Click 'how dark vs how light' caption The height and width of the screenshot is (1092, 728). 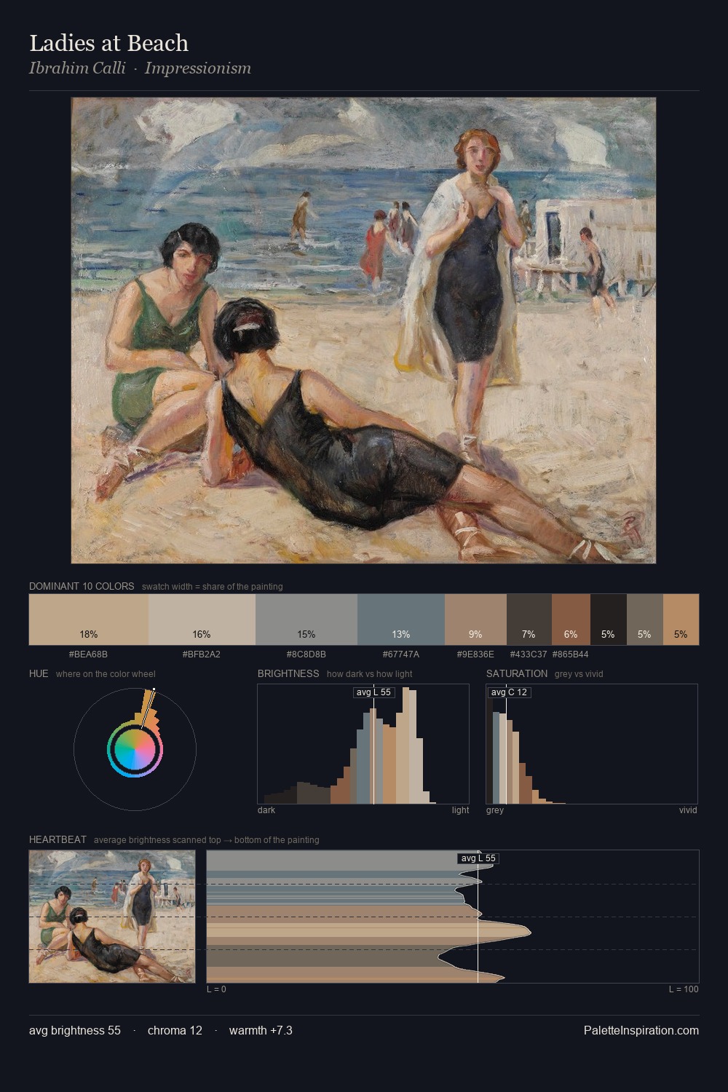pos(370,674)
